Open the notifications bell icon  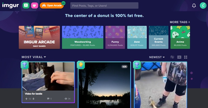pyautogui.click(x=194, y=5)
